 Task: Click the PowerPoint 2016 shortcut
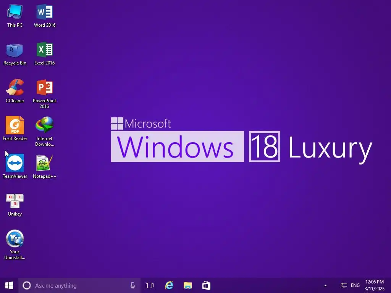click(45, 94)
